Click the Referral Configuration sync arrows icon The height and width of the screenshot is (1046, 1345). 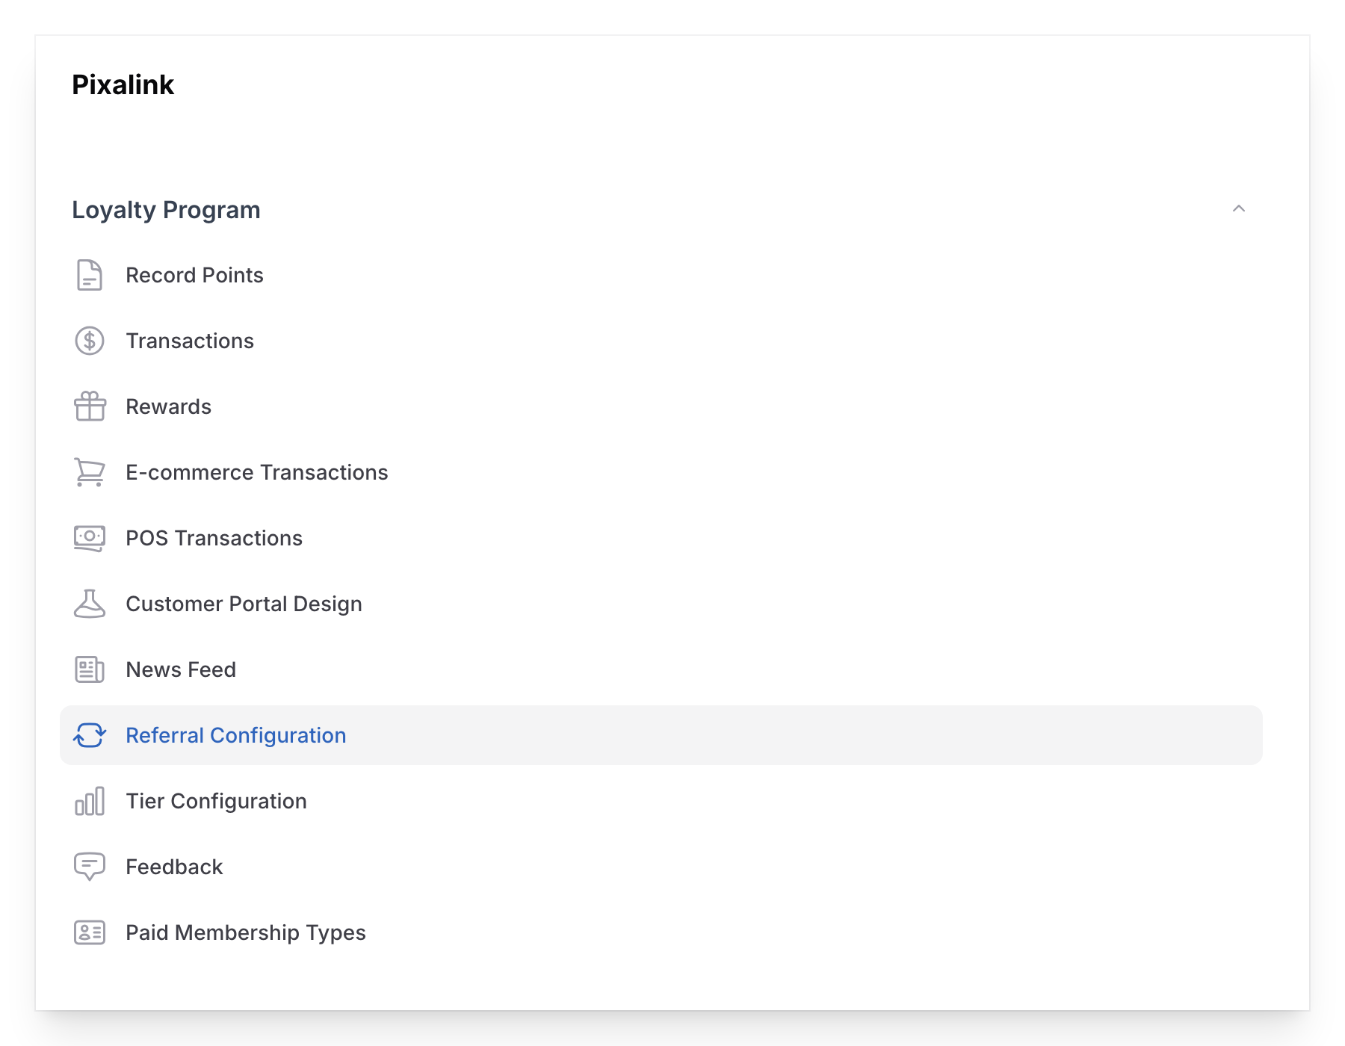coord(89,735)
